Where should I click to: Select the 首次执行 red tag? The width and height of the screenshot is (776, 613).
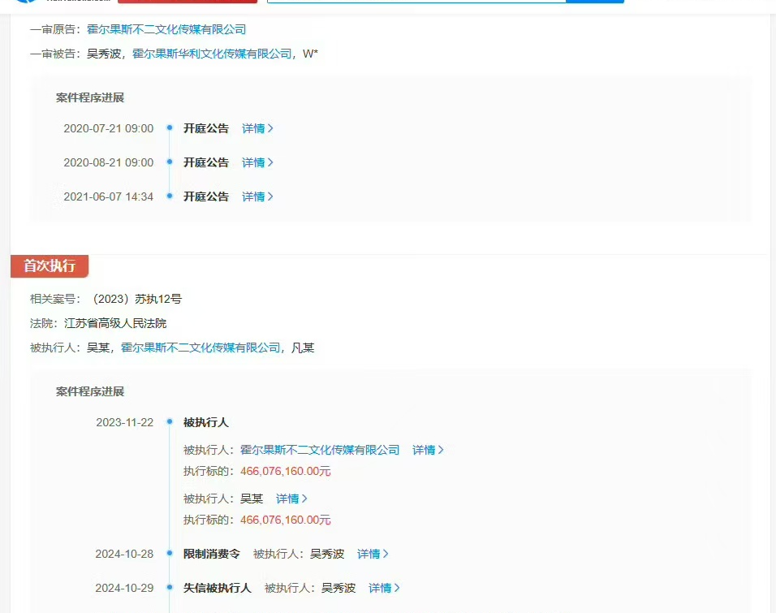(x=50, y=265)
